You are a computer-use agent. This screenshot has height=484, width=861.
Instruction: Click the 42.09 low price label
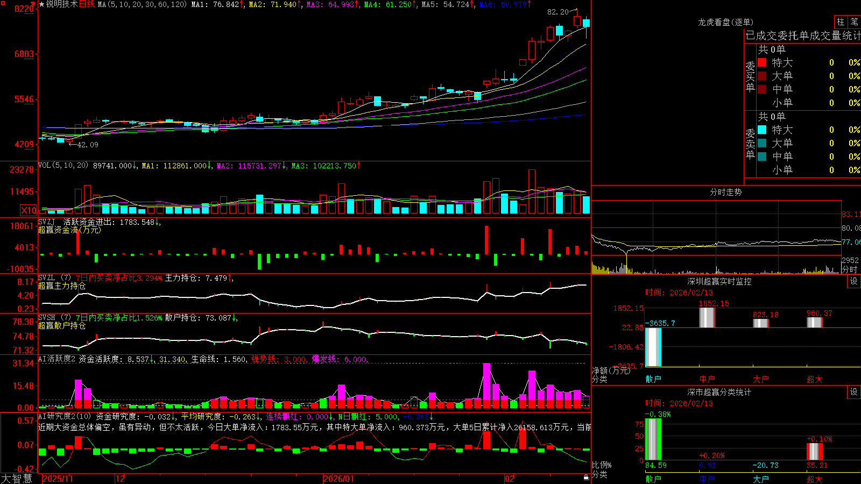point(88,145)
